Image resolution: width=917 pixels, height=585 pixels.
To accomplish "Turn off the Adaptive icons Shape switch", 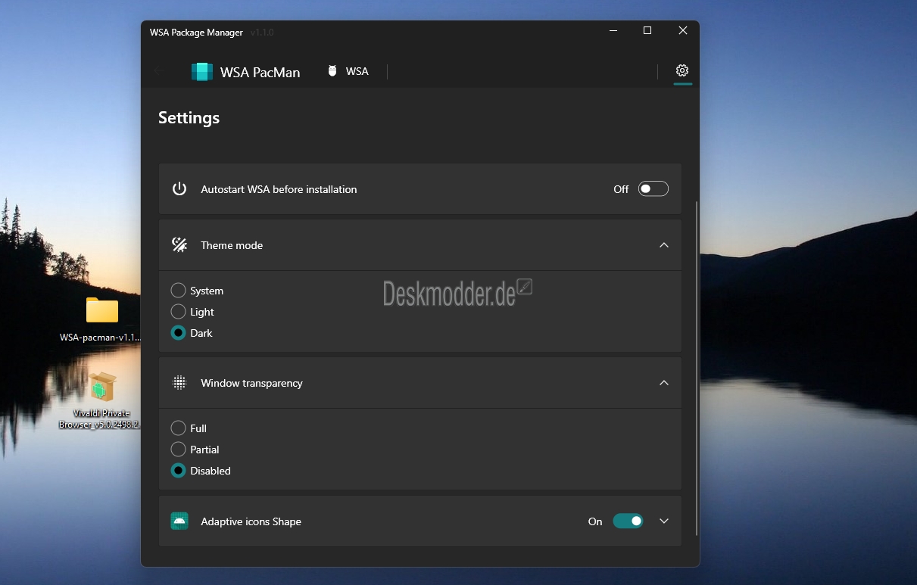I will [628, 521].
